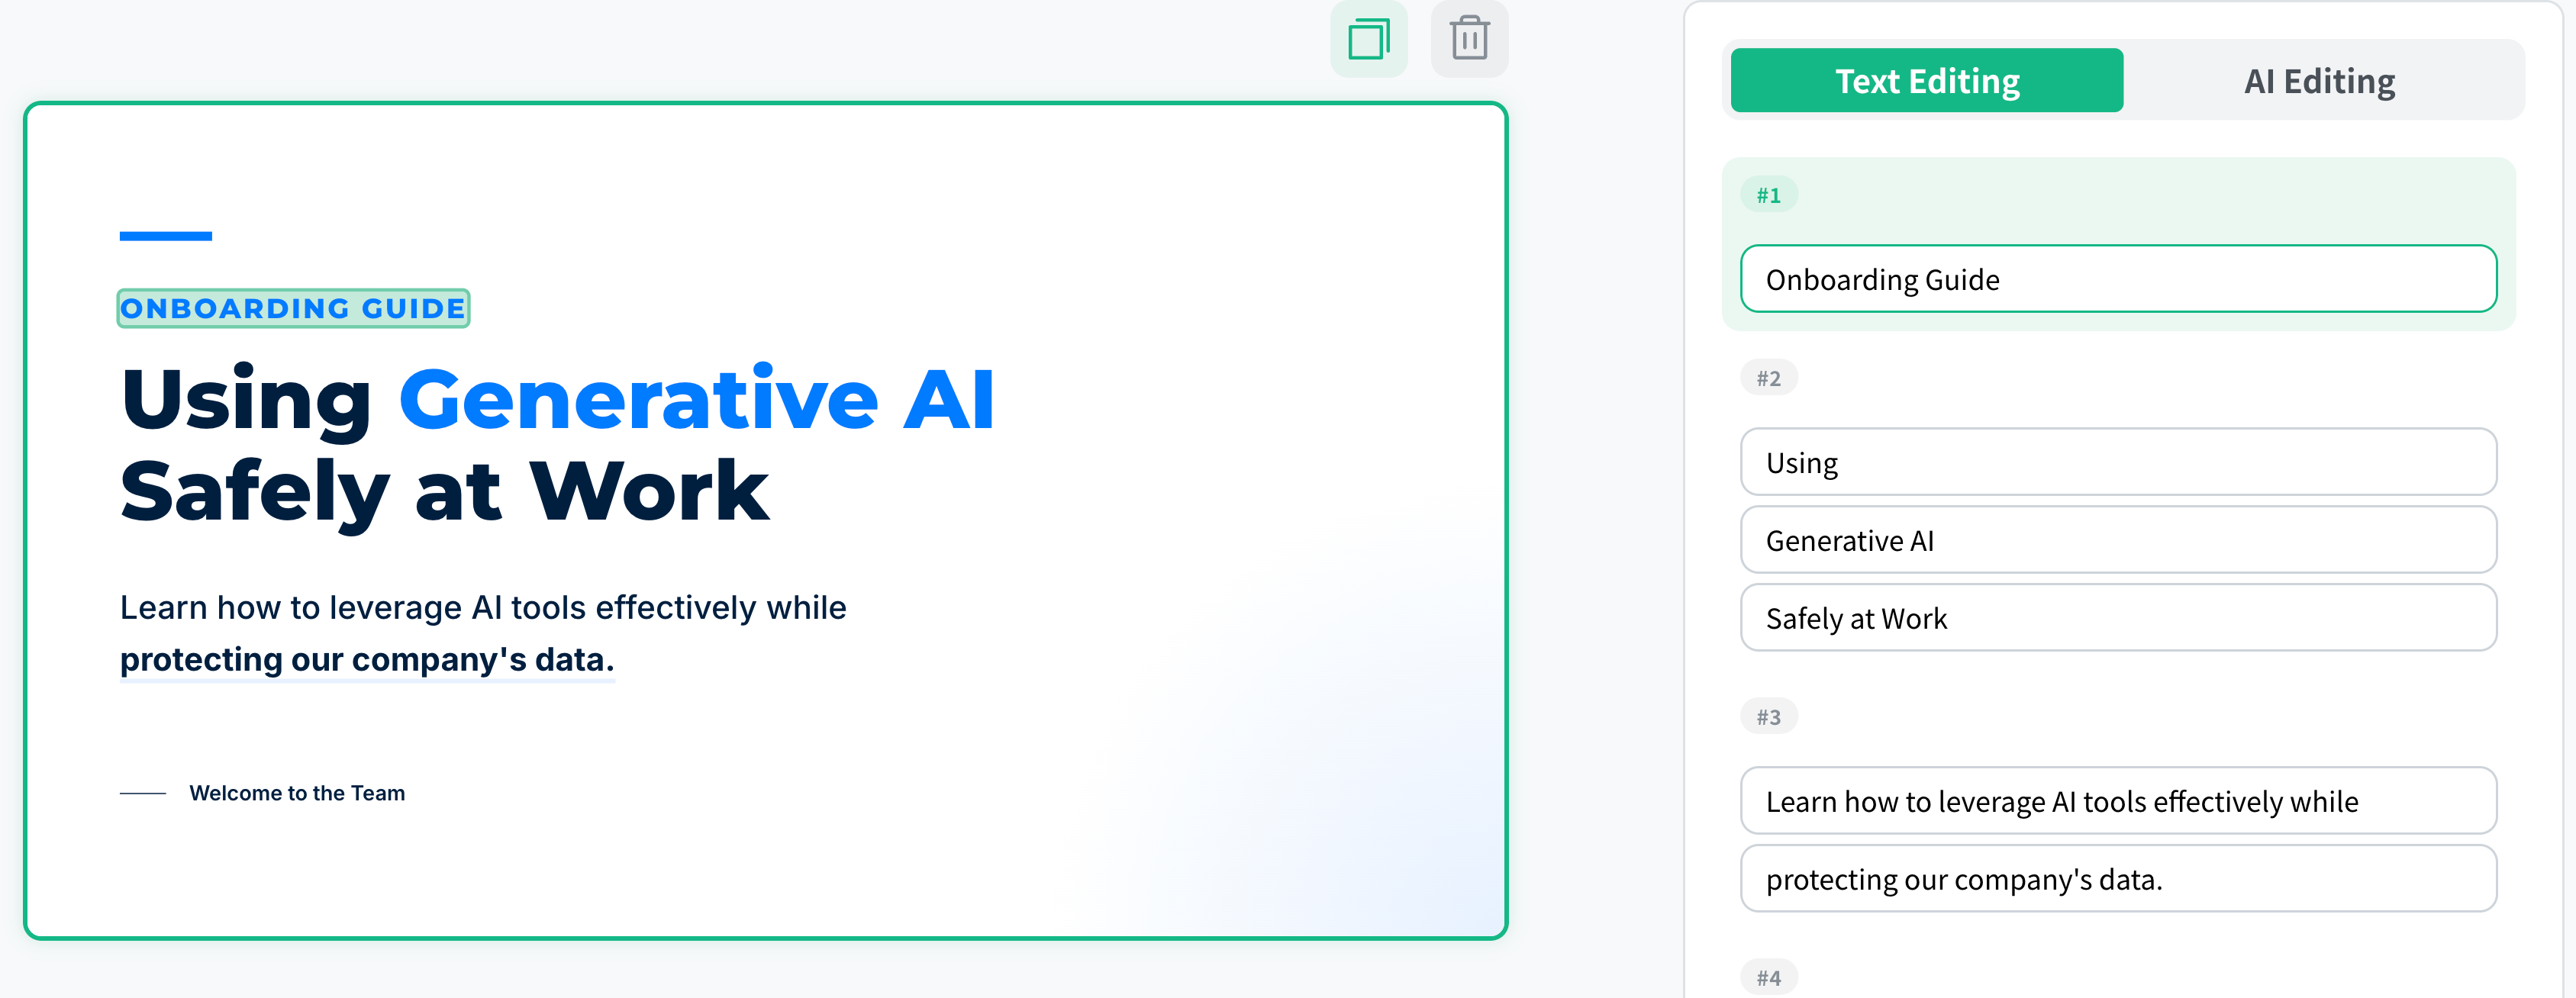Switch to the Text Editing tab
Viewport: 2576px width, 998px height.
[1926, 81]
